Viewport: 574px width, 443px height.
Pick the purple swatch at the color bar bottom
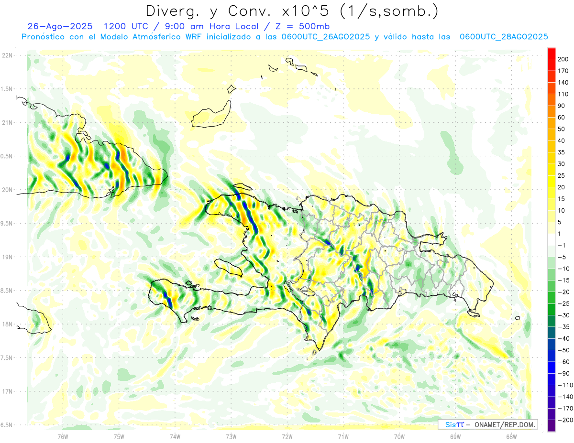pos(552,426)
